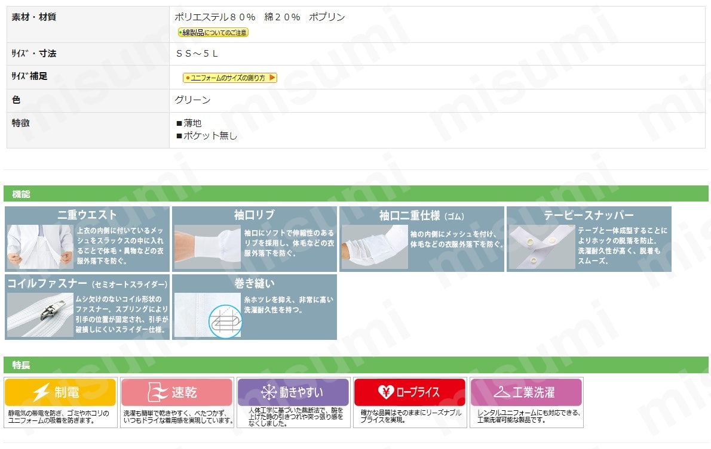Click the 糸ホツレを抑え description text
The height and width of the screenshot is (449, 711).
[x=289, y=305]
